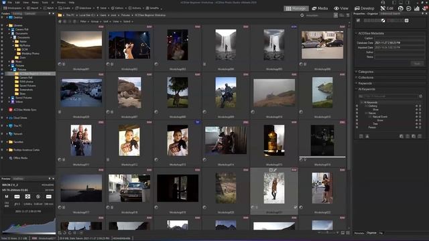Screen dimensions: 429x241
Task: Open the Tools menu
Action: (45, 3)
